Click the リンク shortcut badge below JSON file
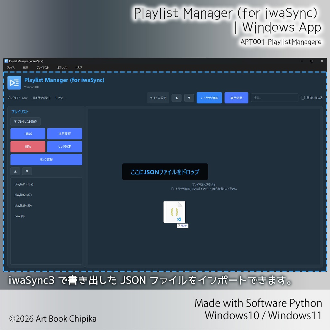 182,226
